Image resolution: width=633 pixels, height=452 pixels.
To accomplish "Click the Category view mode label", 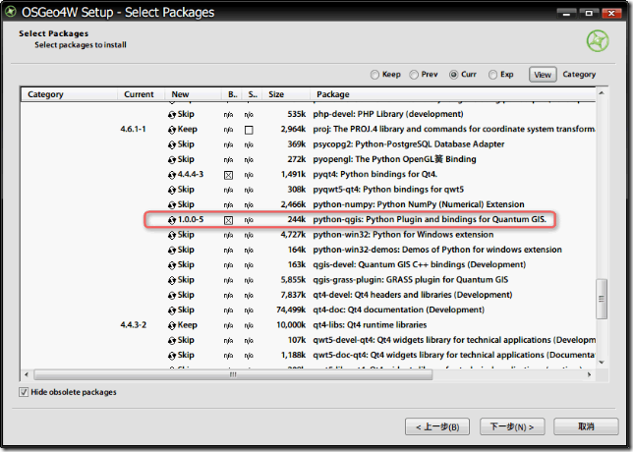I will pyautogui.click(x=579, y=75).
